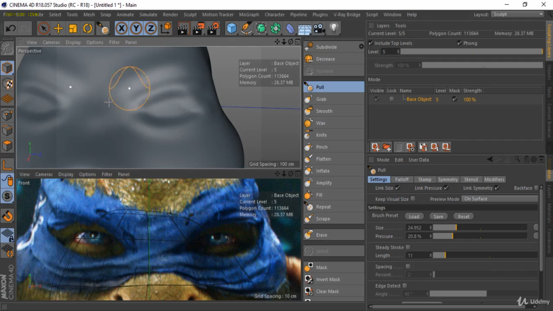Open the Sculpt menu
The width and height of the screenshot is (553, 311).
pyautogui.click(x=190, y=14)
